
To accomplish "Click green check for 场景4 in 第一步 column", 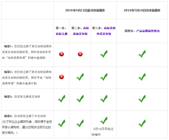I will point(62,123).
